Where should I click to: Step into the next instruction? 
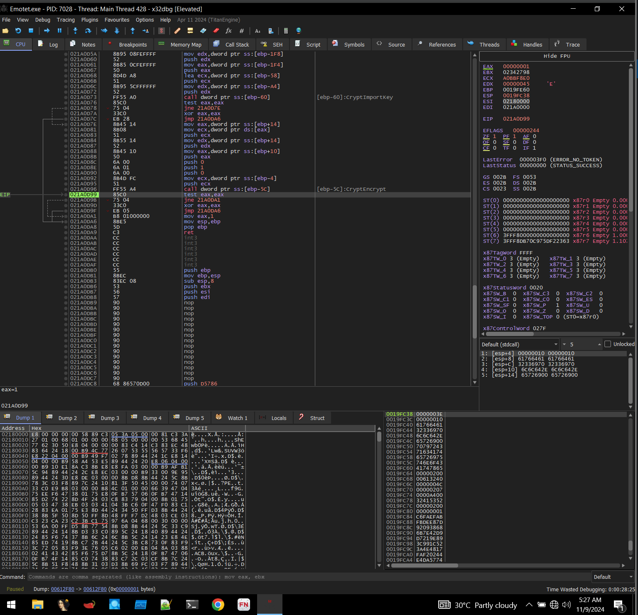tap(75, 31)
